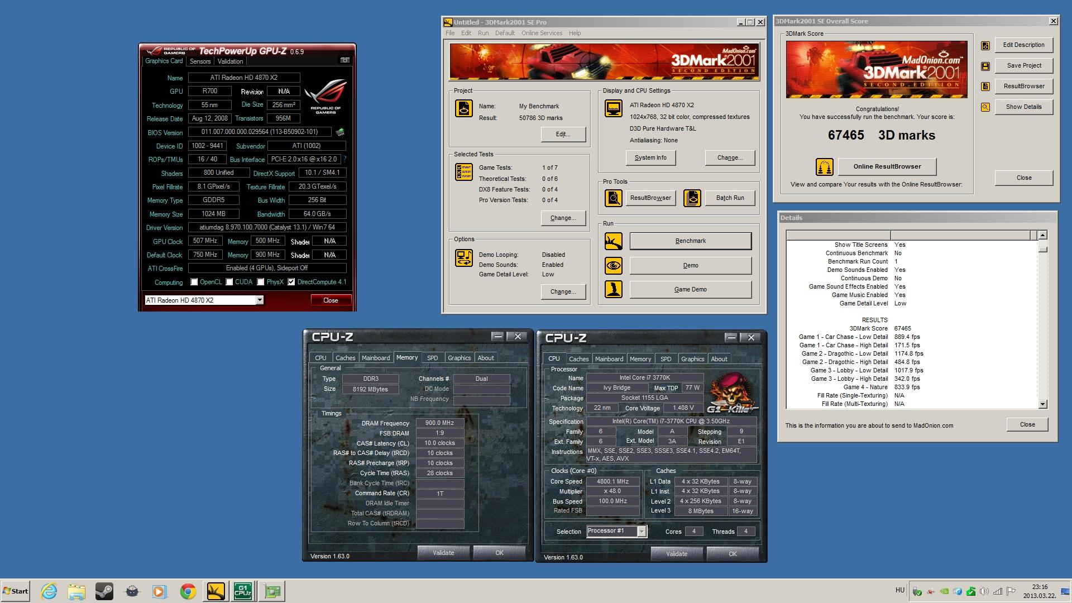Image resolution: width=1072 pixels, height=603 pixels.
Task: Click the HU language indicator in taskbar
Action: 899,590
